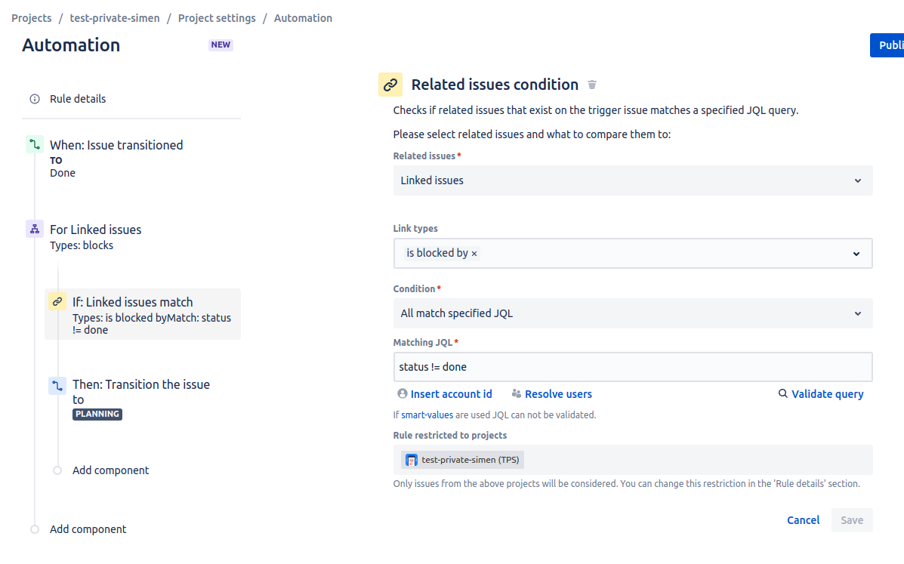
Task: Go to Project settings breadcrumb
Action: (217, 18)
